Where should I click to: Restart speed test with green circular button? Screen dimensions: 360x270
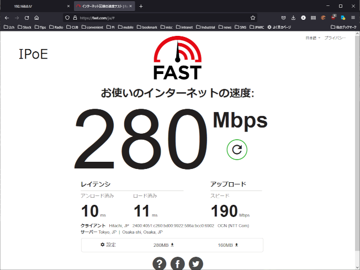pos(237,150)
